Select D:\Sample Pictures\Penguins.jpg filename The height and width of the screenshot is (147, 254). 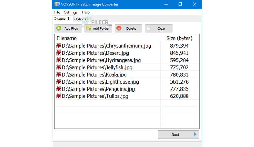pos(98,89)
